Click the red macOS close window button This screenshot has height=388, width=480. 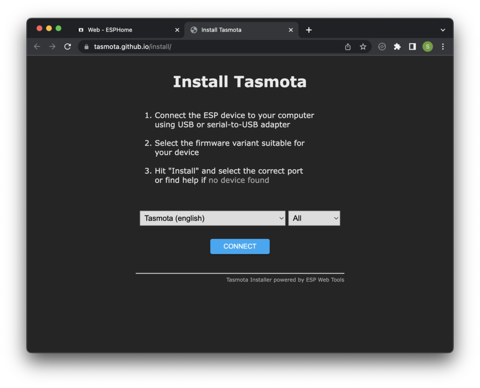[39, 29]
